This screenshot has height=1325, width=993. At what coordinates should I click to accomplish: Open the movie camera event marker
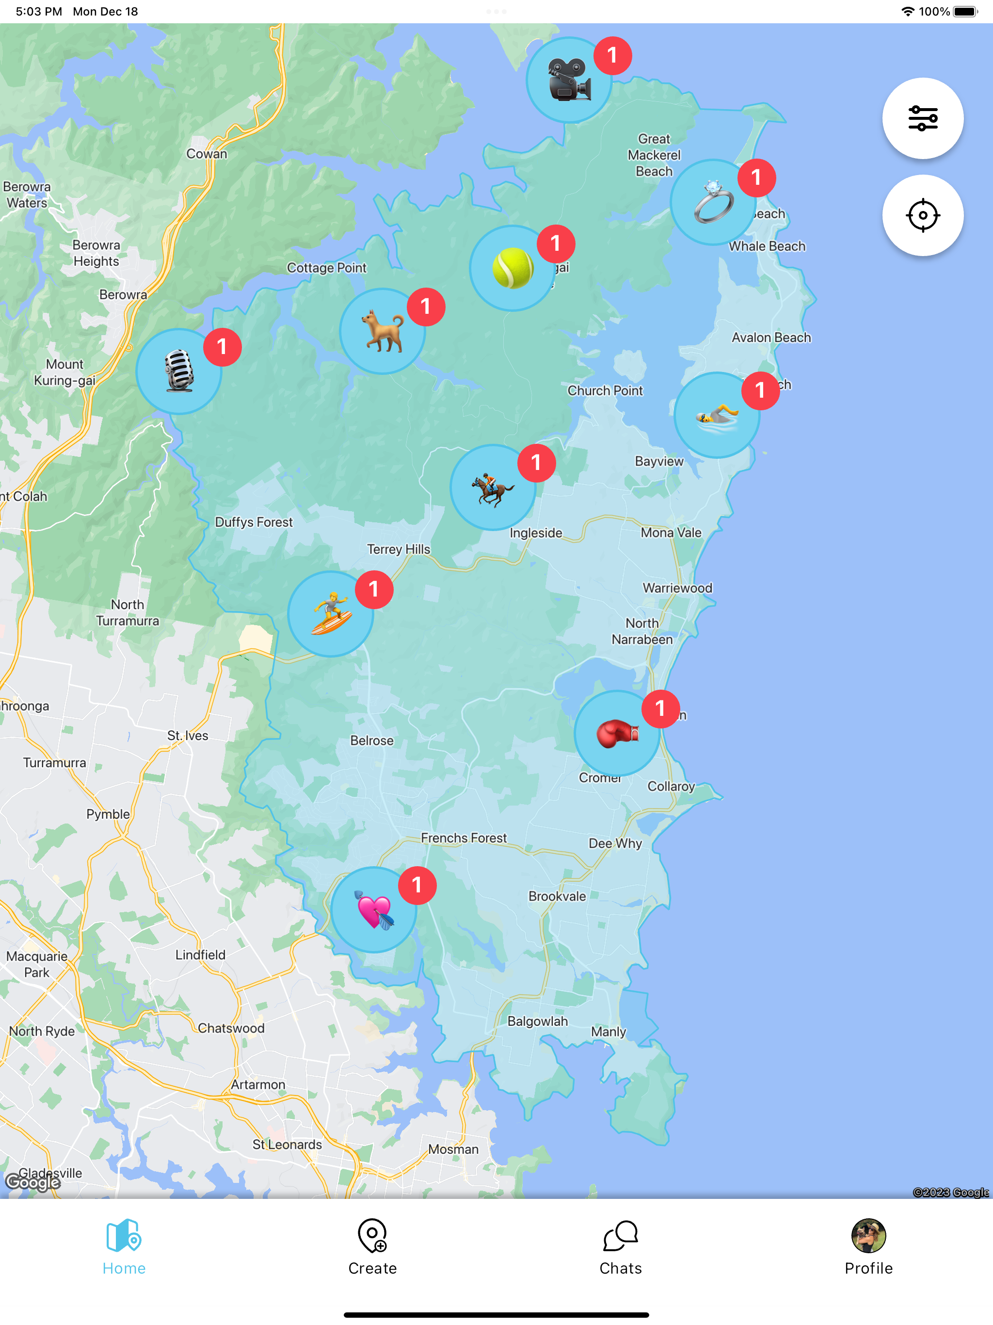coord(569,81)
